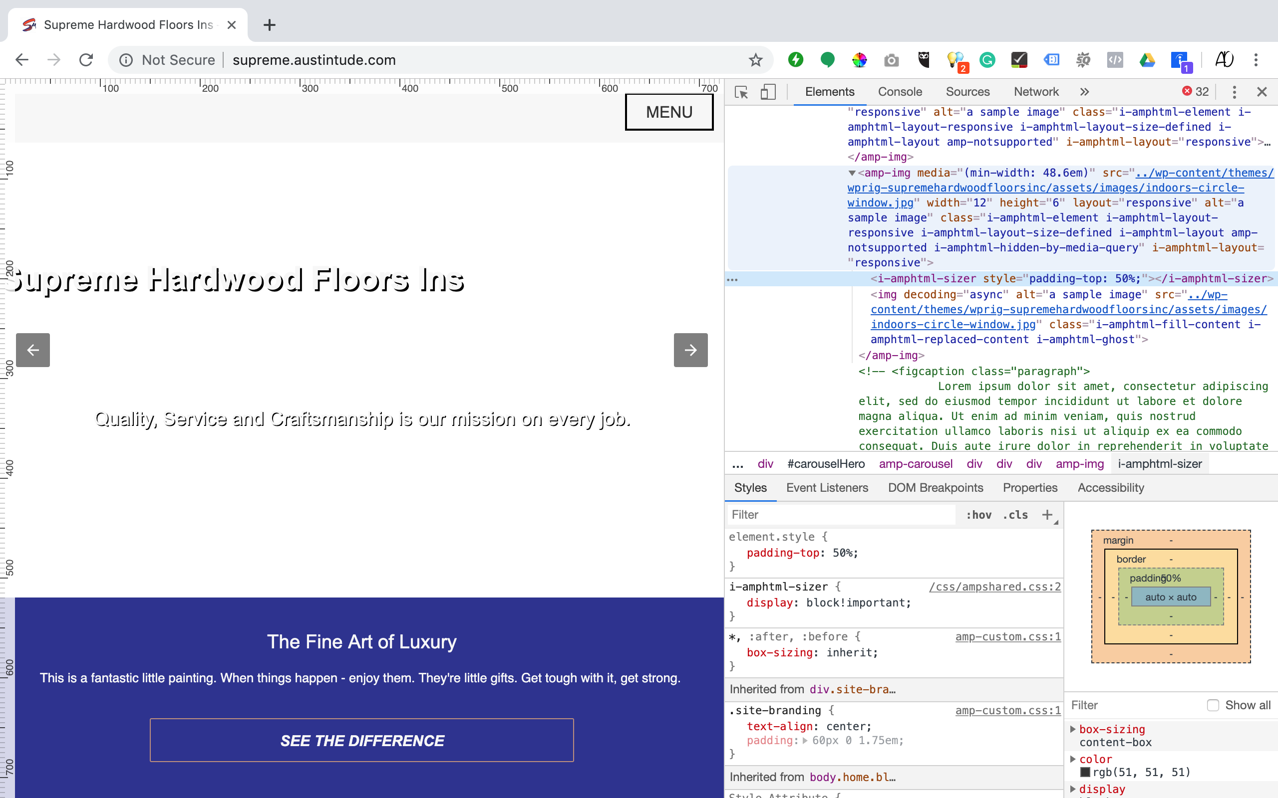The image size is (1278, 798).
Task: Click carousel next arrow button
Action: tap(690, 350)
